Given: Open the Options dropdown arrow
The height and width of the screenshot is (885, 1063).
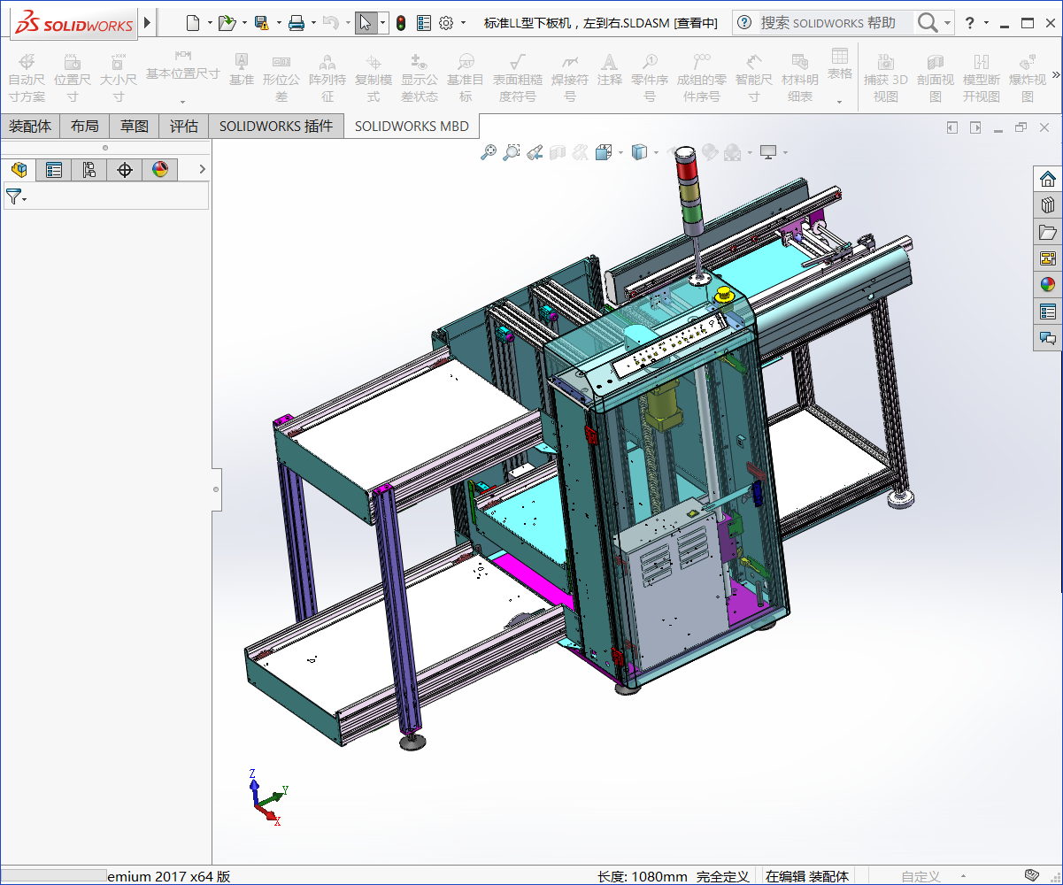Looking at the screenshot, I should point(463,23).
